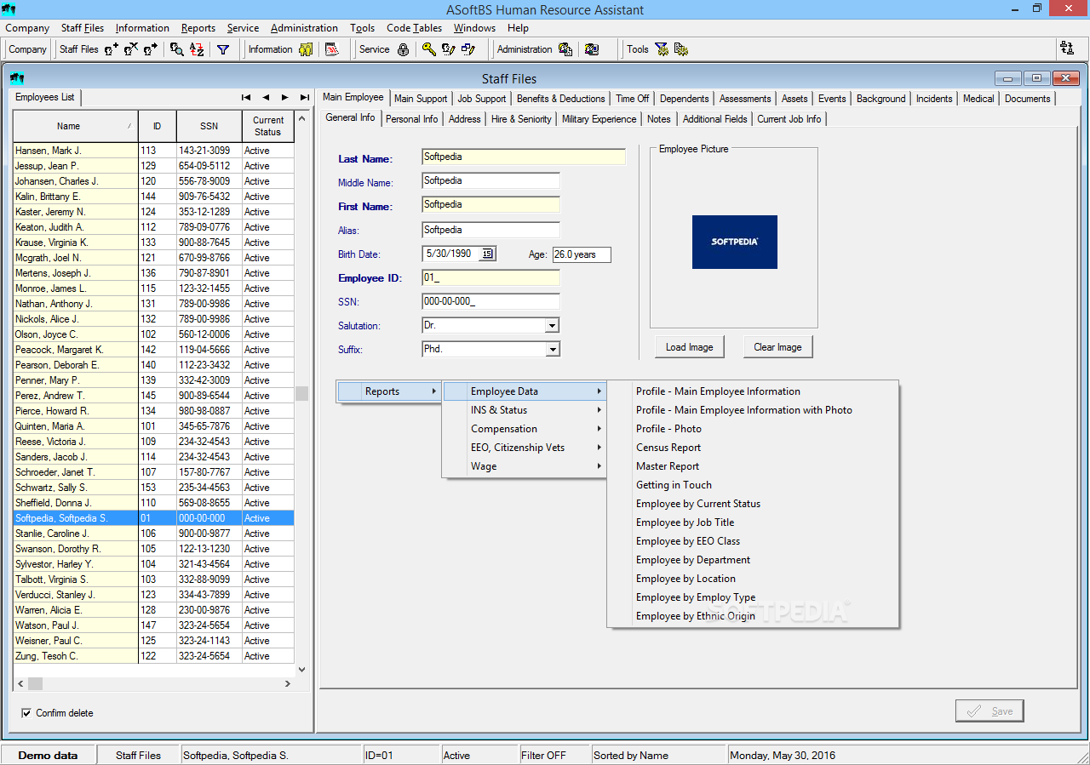Click the rightmost Tools gear icon
The width and height of the screenshot is (1090, 765).
coord(681,49)
